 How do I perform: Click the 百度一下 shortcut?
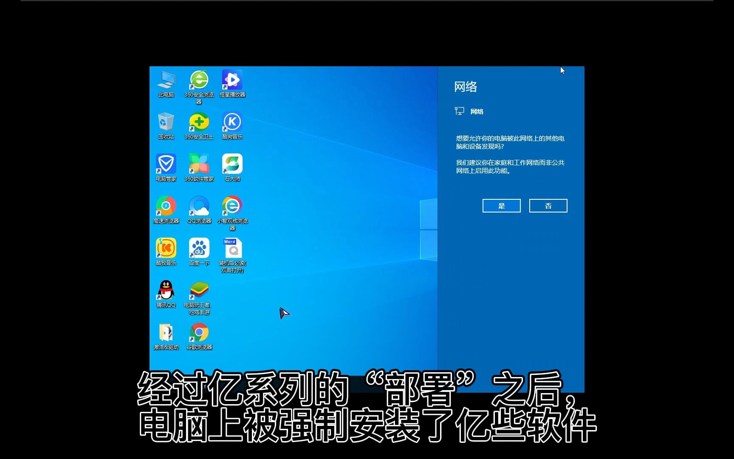pyautogui.click(x=199, y=252)
